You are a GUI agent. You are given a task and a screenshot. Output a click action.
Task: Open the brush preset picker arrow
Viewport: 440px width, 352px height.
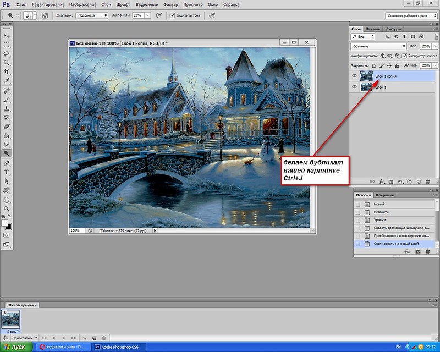[35, 15]
